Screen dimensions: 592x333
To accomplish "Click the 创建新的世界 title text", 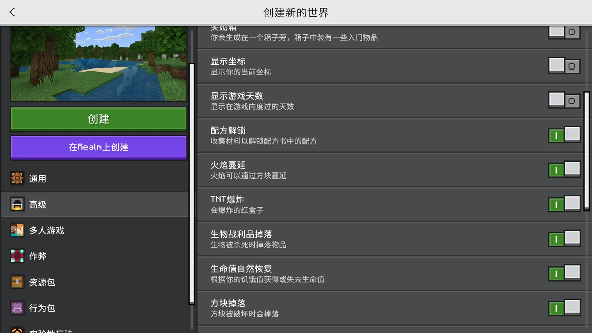I will (x=296, y=13).
